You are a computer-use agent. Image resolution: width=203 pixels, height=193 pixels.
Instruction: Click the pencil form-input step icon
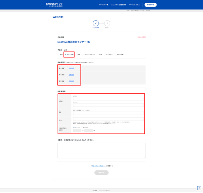coord(96,23)
